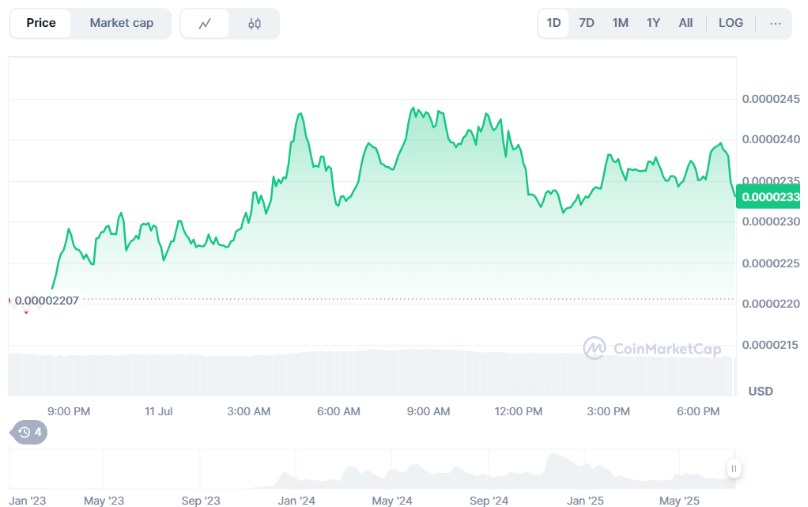Click the small red marker below opening price

[26, 312]
